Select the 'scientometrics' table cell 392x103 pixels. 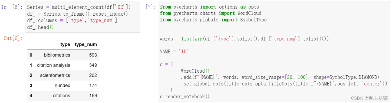click(55, 75)
